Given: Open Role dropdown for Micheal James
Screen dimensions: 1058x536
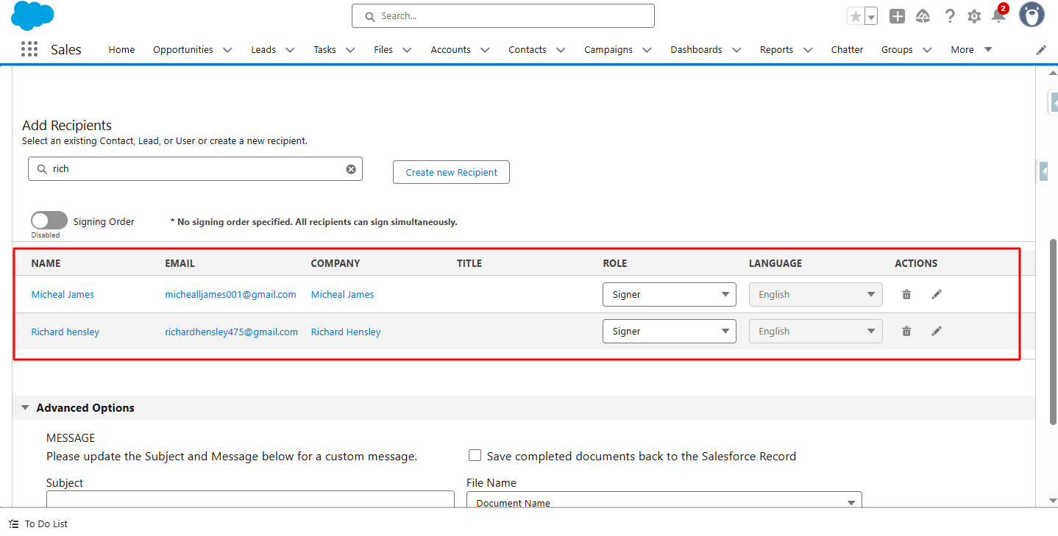Looking at the screenshot, I should click(669, 294).
